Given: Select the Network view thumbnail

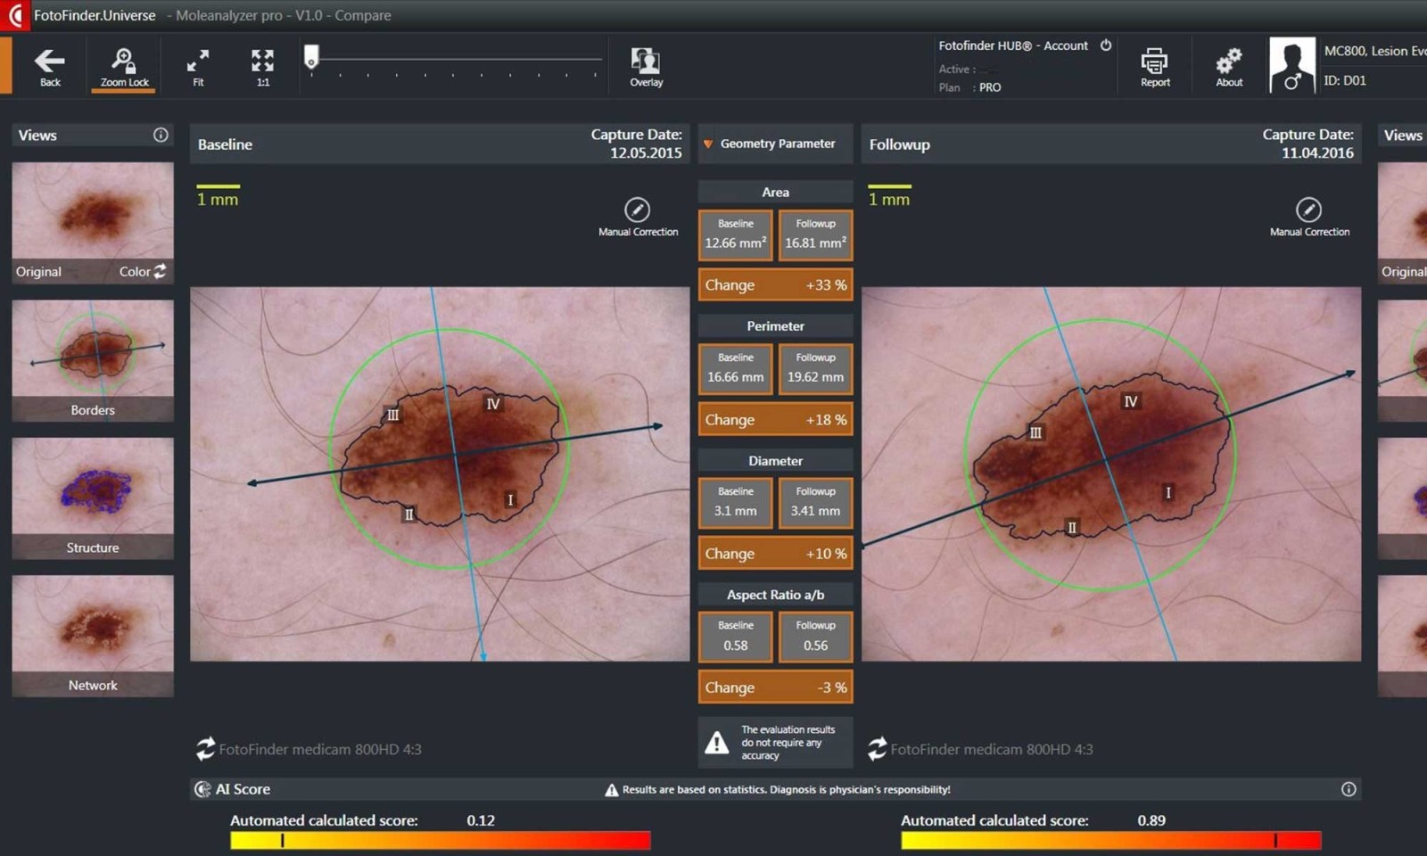Looking at the screenshot, I should coord(93,635).
